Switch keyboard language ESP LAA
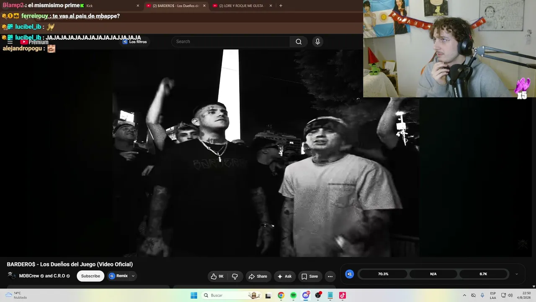 coord(493,295)
